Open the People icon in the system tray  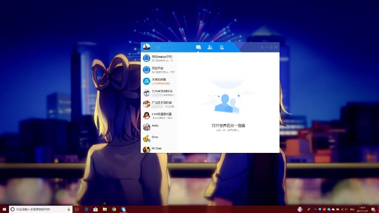coord(309,209)
